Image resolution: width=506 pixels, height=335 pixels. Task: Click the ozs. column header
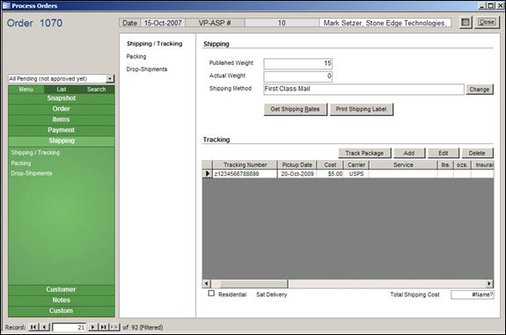(462, 165)
